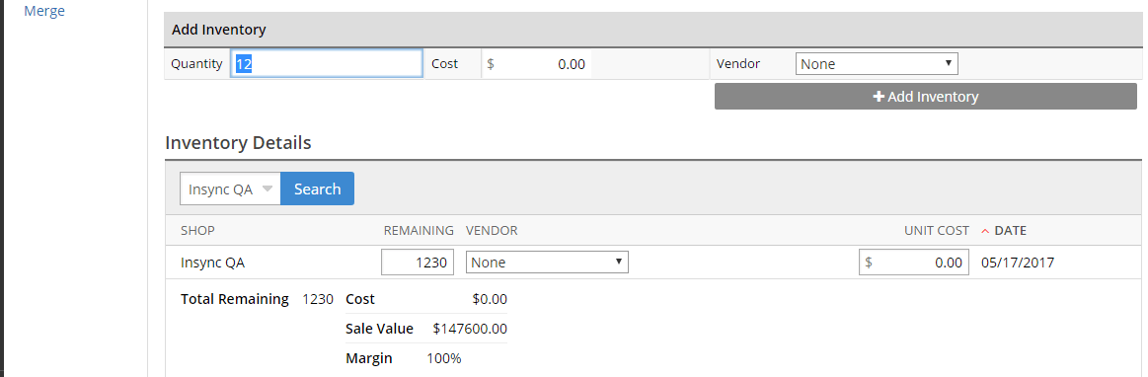Click the blue Search button
Viewport: 1148px width, 377px height.
[317, 188]
